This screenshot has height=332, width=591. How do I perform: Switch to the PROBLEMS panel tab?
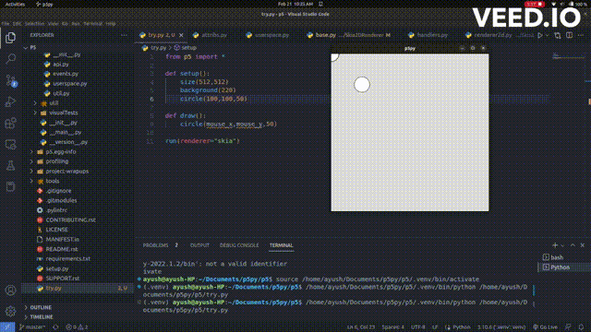click(x=155, y=245)
